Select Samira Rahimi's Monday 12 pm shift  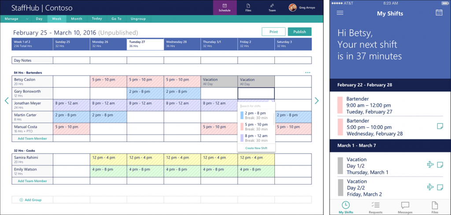(108, 159)
